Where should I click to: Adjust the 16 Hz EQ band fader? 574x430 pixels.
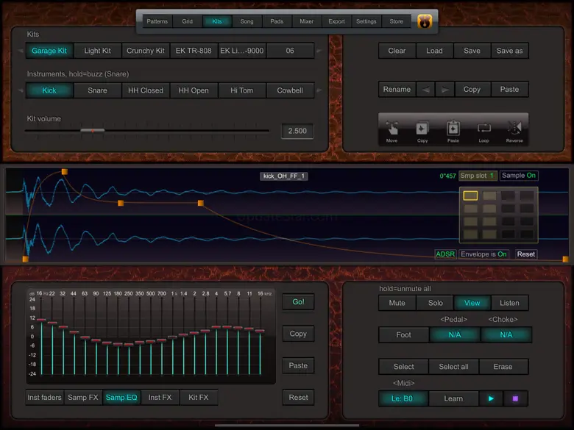click(41, 320)
